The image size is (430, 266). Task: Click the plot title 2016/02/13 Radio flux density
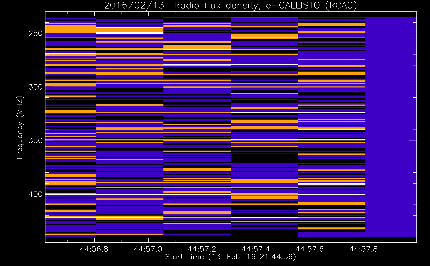tap(230, 5)
